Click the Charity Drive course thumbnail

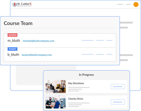tap(56, 102)
